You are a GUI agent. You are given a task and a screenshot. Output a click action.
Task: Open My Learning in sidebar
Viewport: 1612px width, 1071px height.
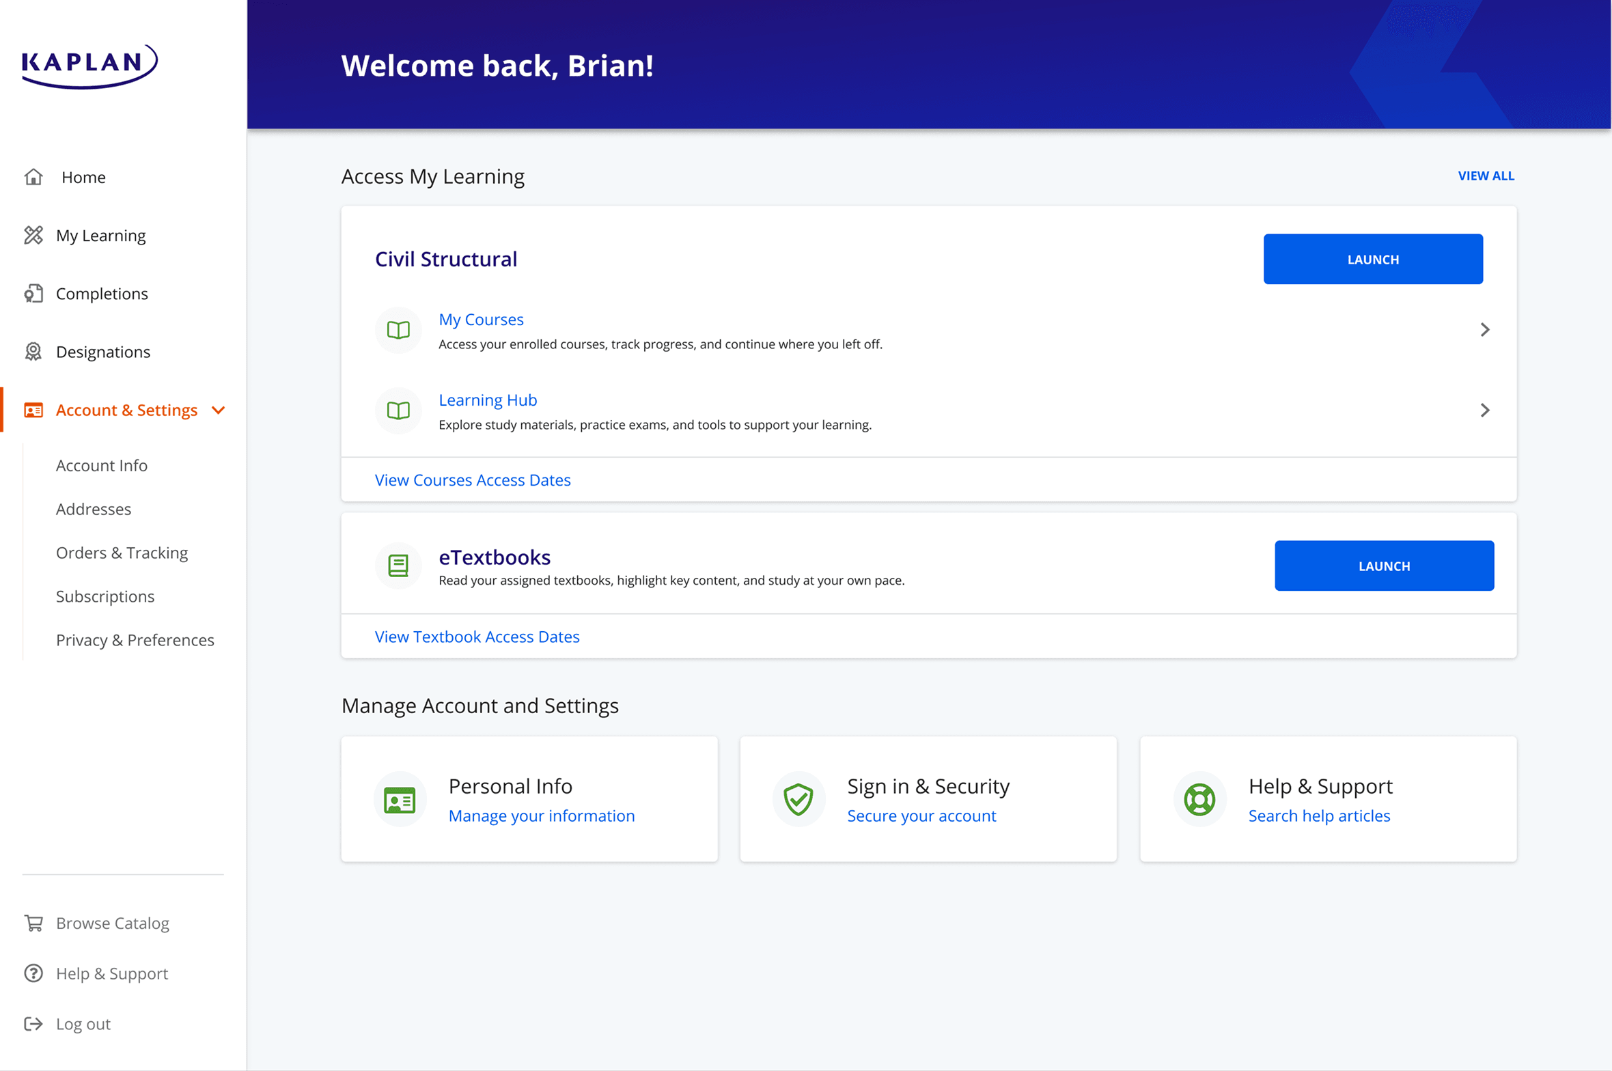pos(100,236)
